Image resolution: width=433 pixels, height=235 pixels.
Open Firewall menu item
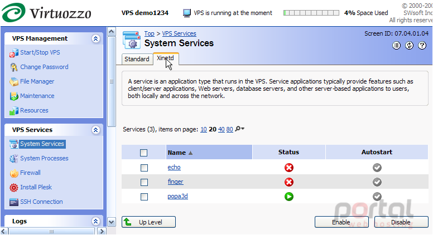click(30, 173)
